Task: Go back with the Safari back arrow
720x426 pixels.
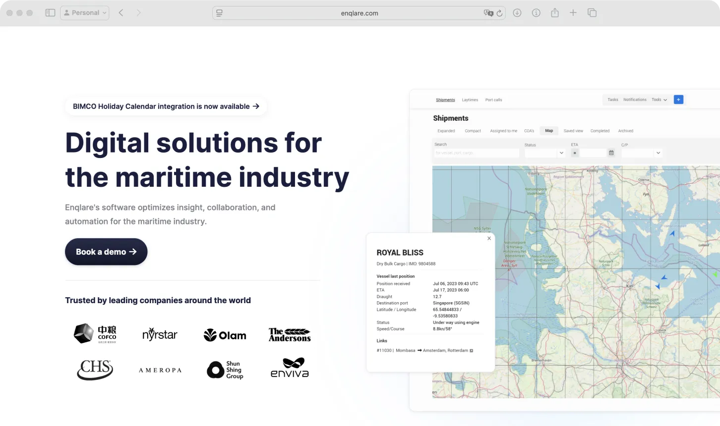Action: click(121, 13)
